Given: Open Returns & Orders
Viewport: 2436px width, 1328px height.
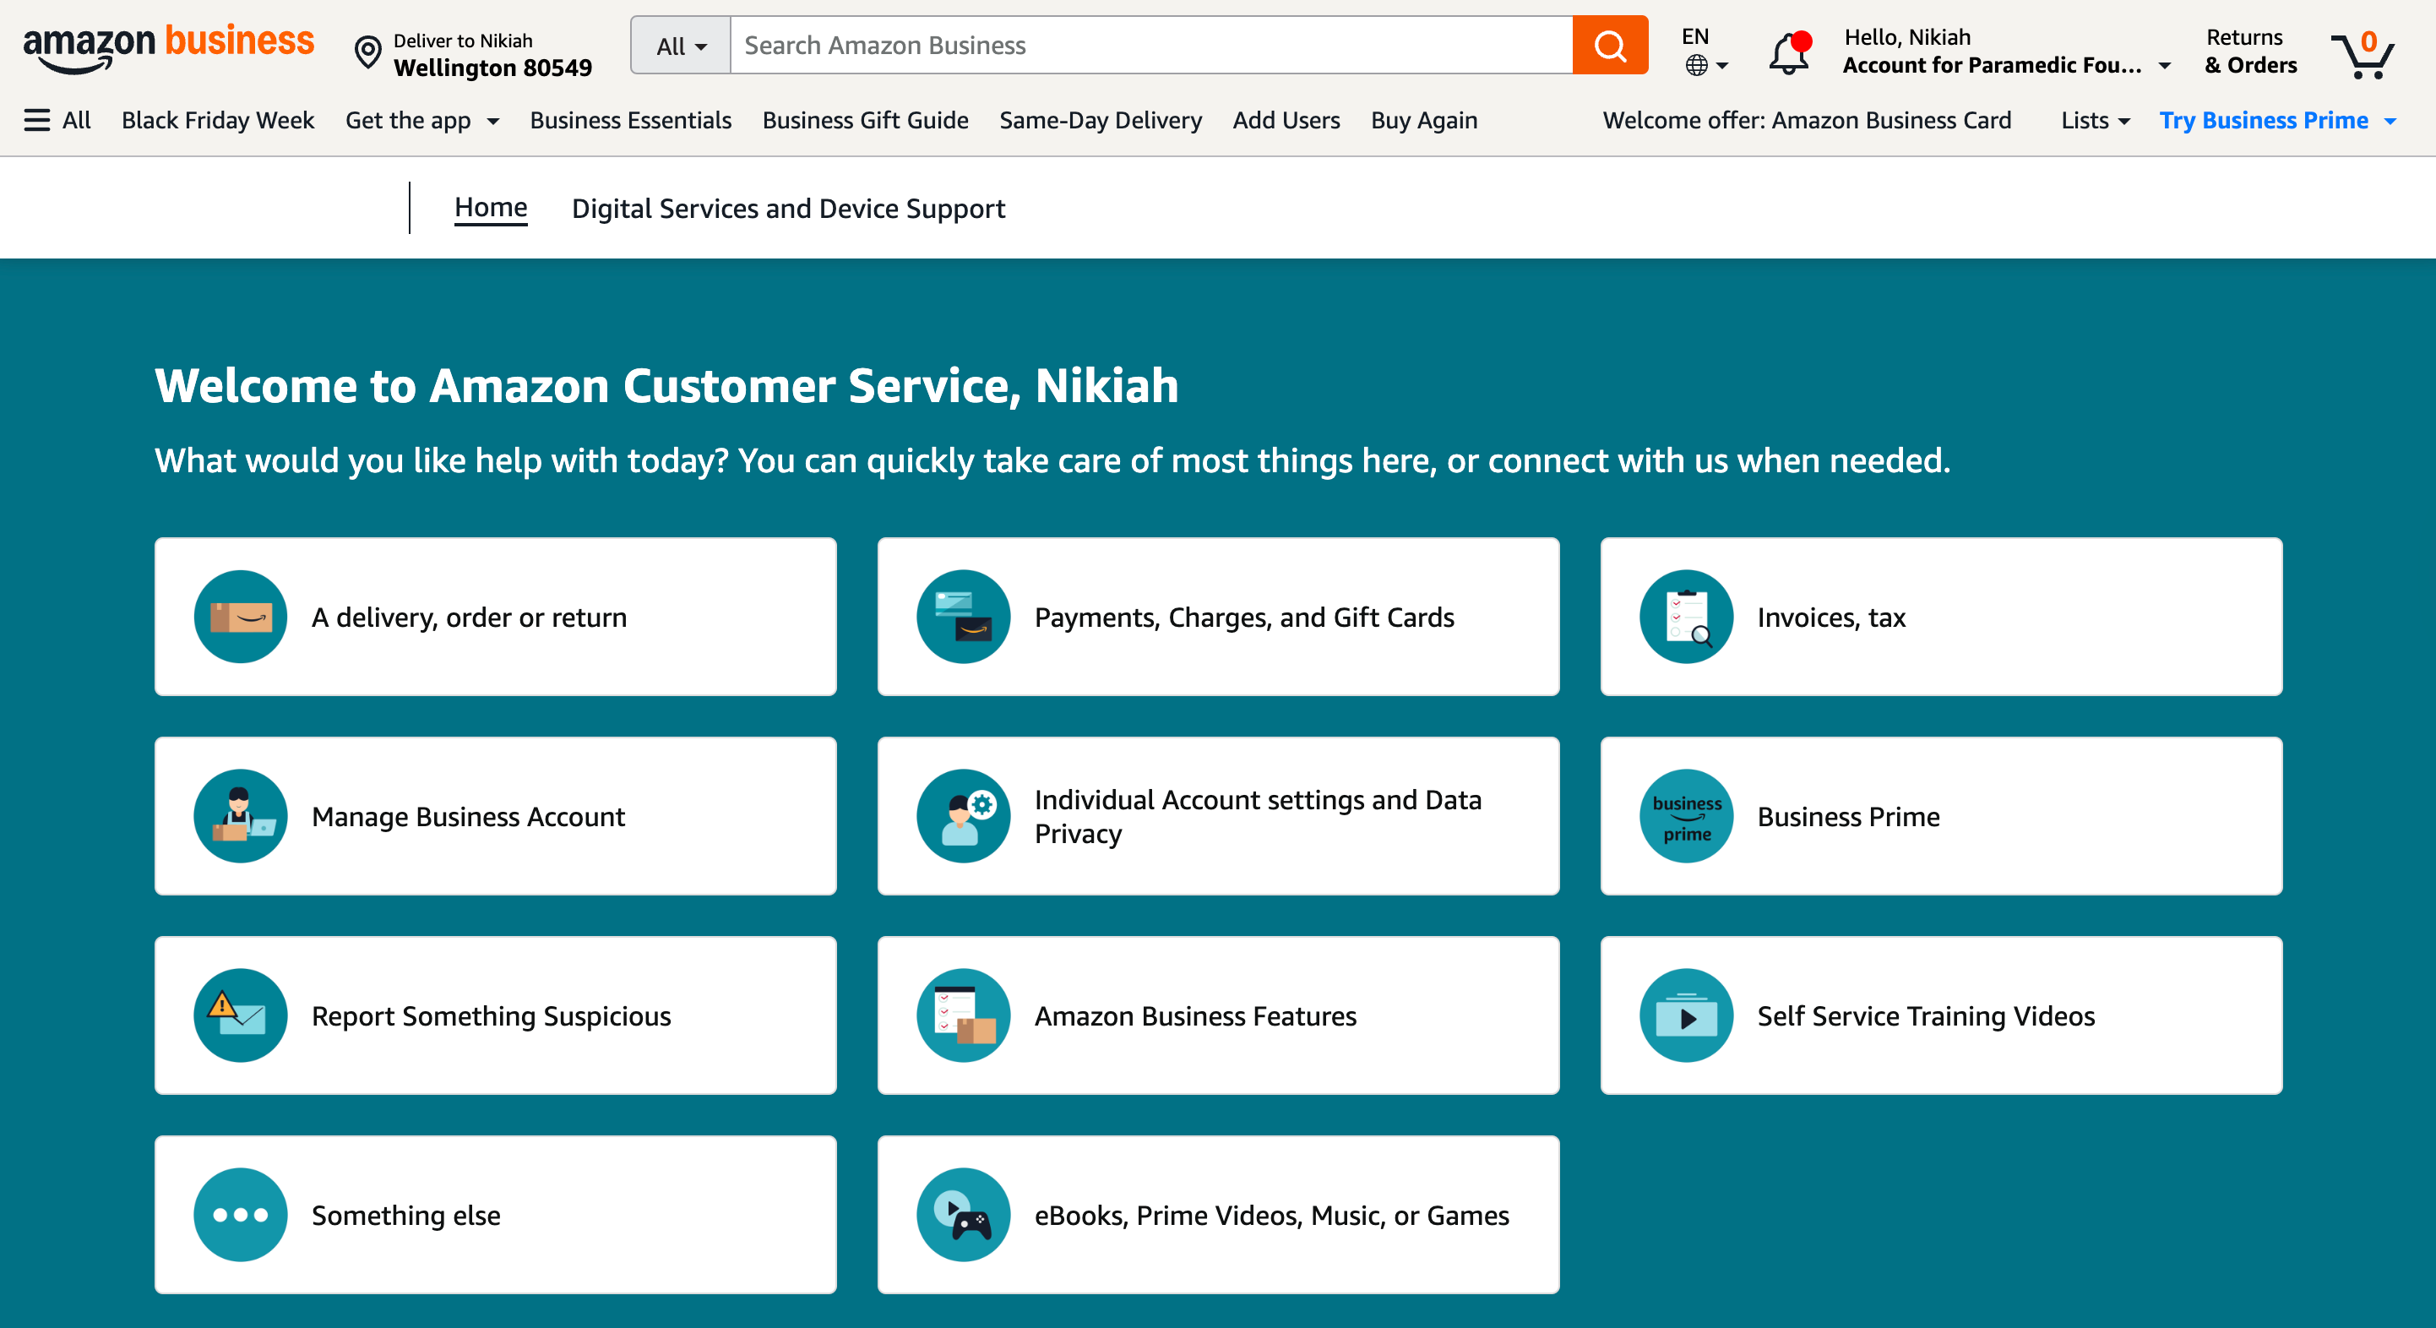Looking at the screenshot, I should [2251, 51].
